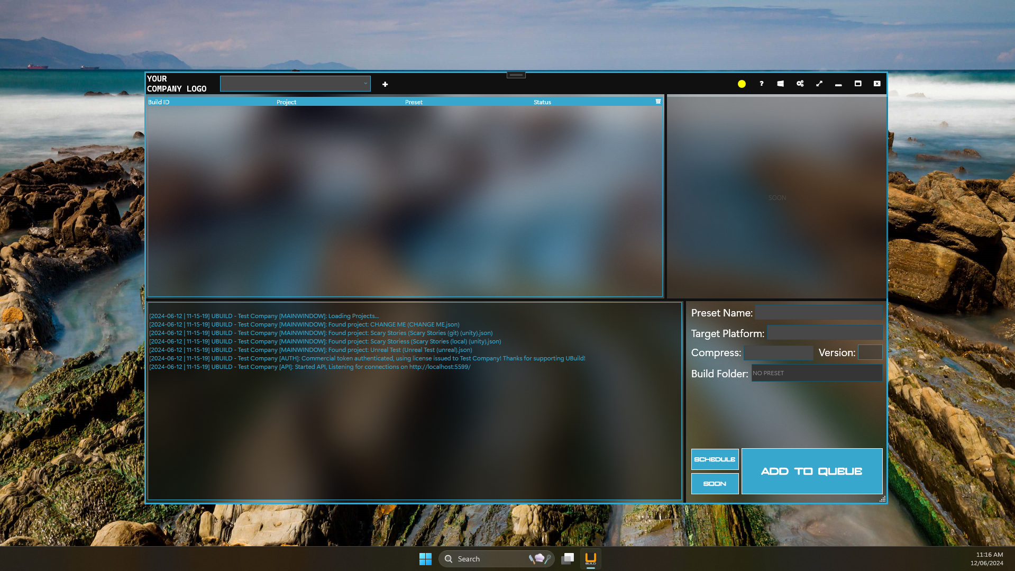The image size is (1015, 571).
Task: Maximize the UBuild window
Action: 858,84
